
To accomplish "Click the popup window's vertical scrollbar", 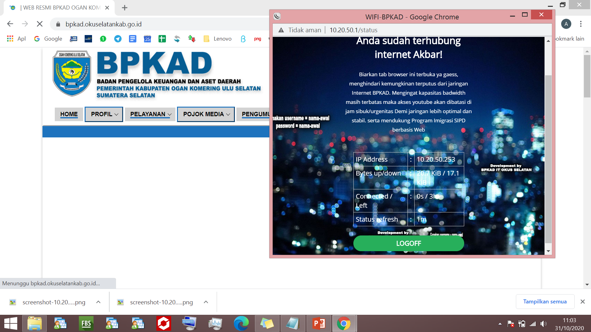I will [x=548, y=154].
